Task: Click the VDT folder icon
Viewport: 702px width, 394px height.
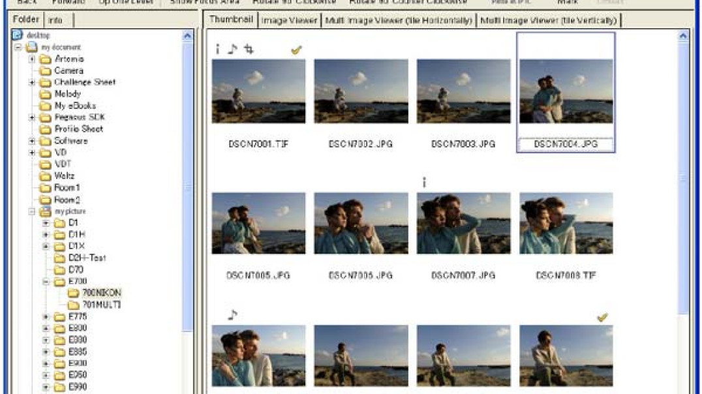Action: 45,164
